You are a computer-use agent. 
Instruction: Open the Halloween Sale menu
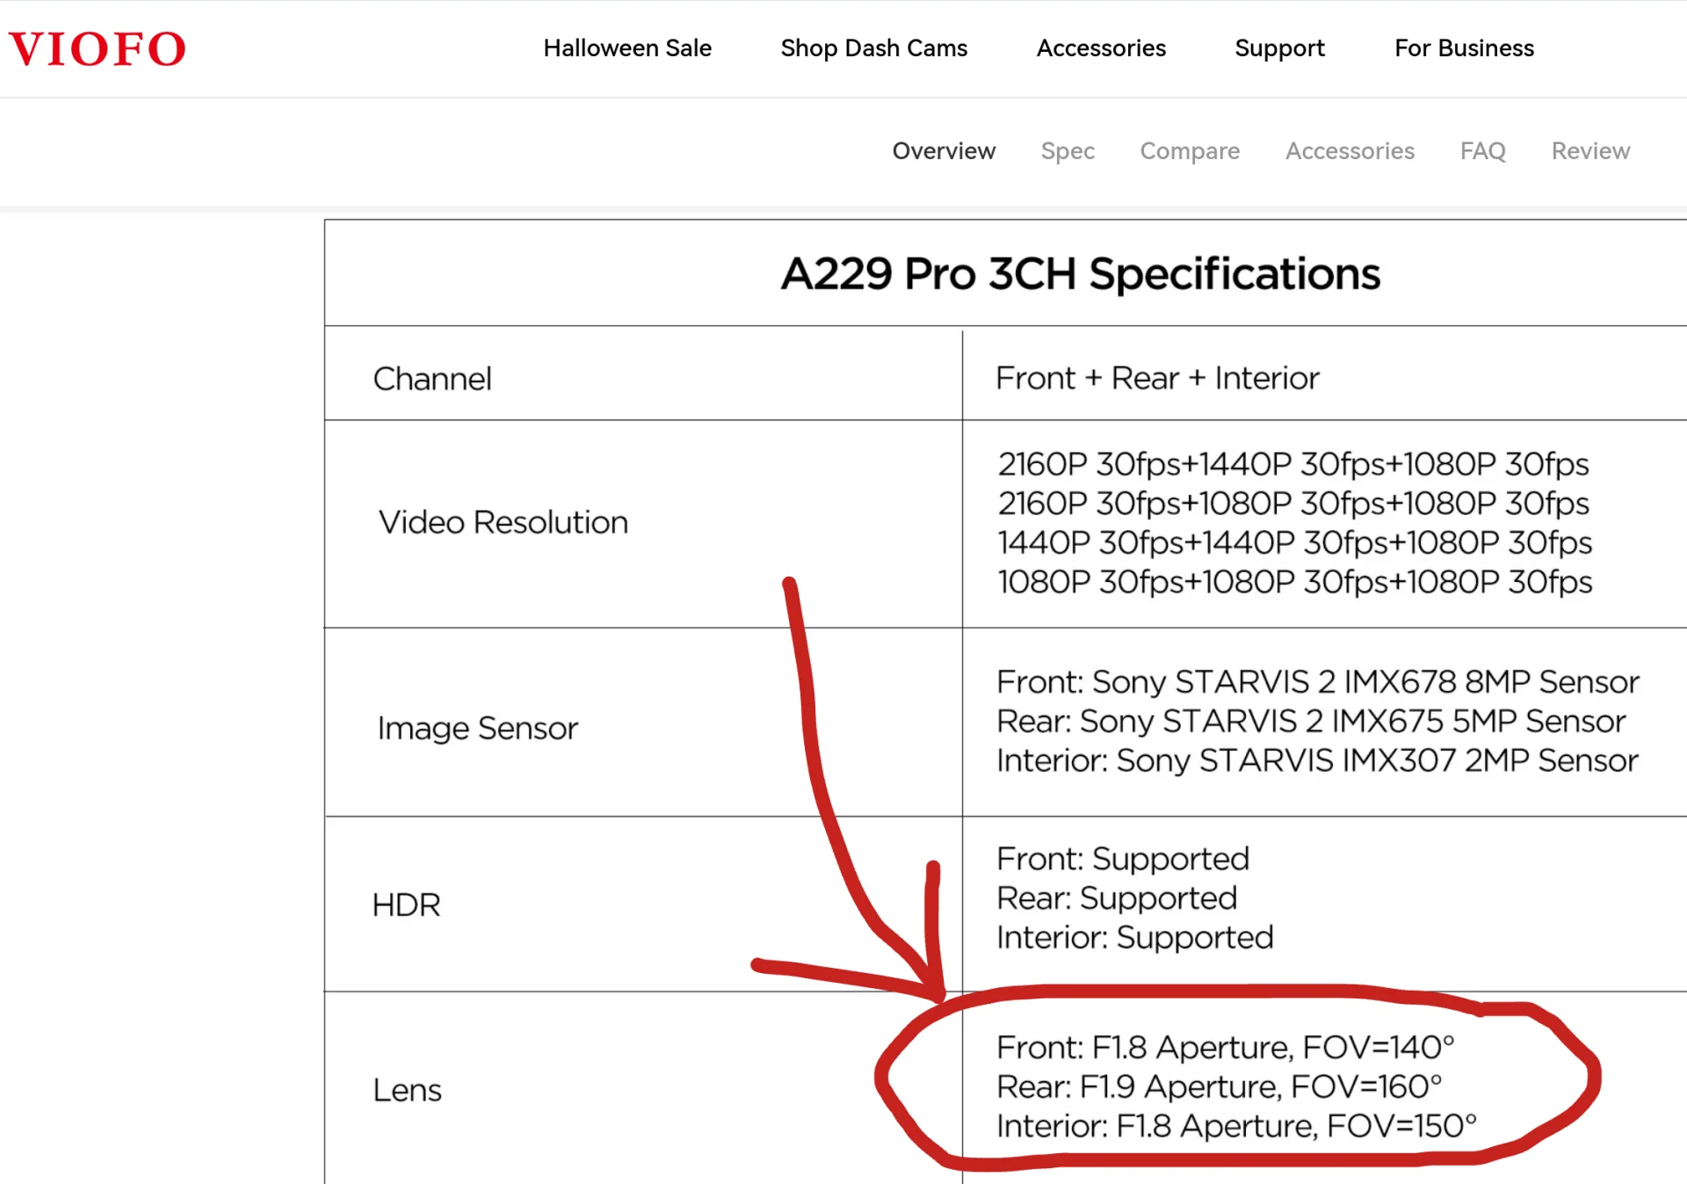tap(627, 48)
